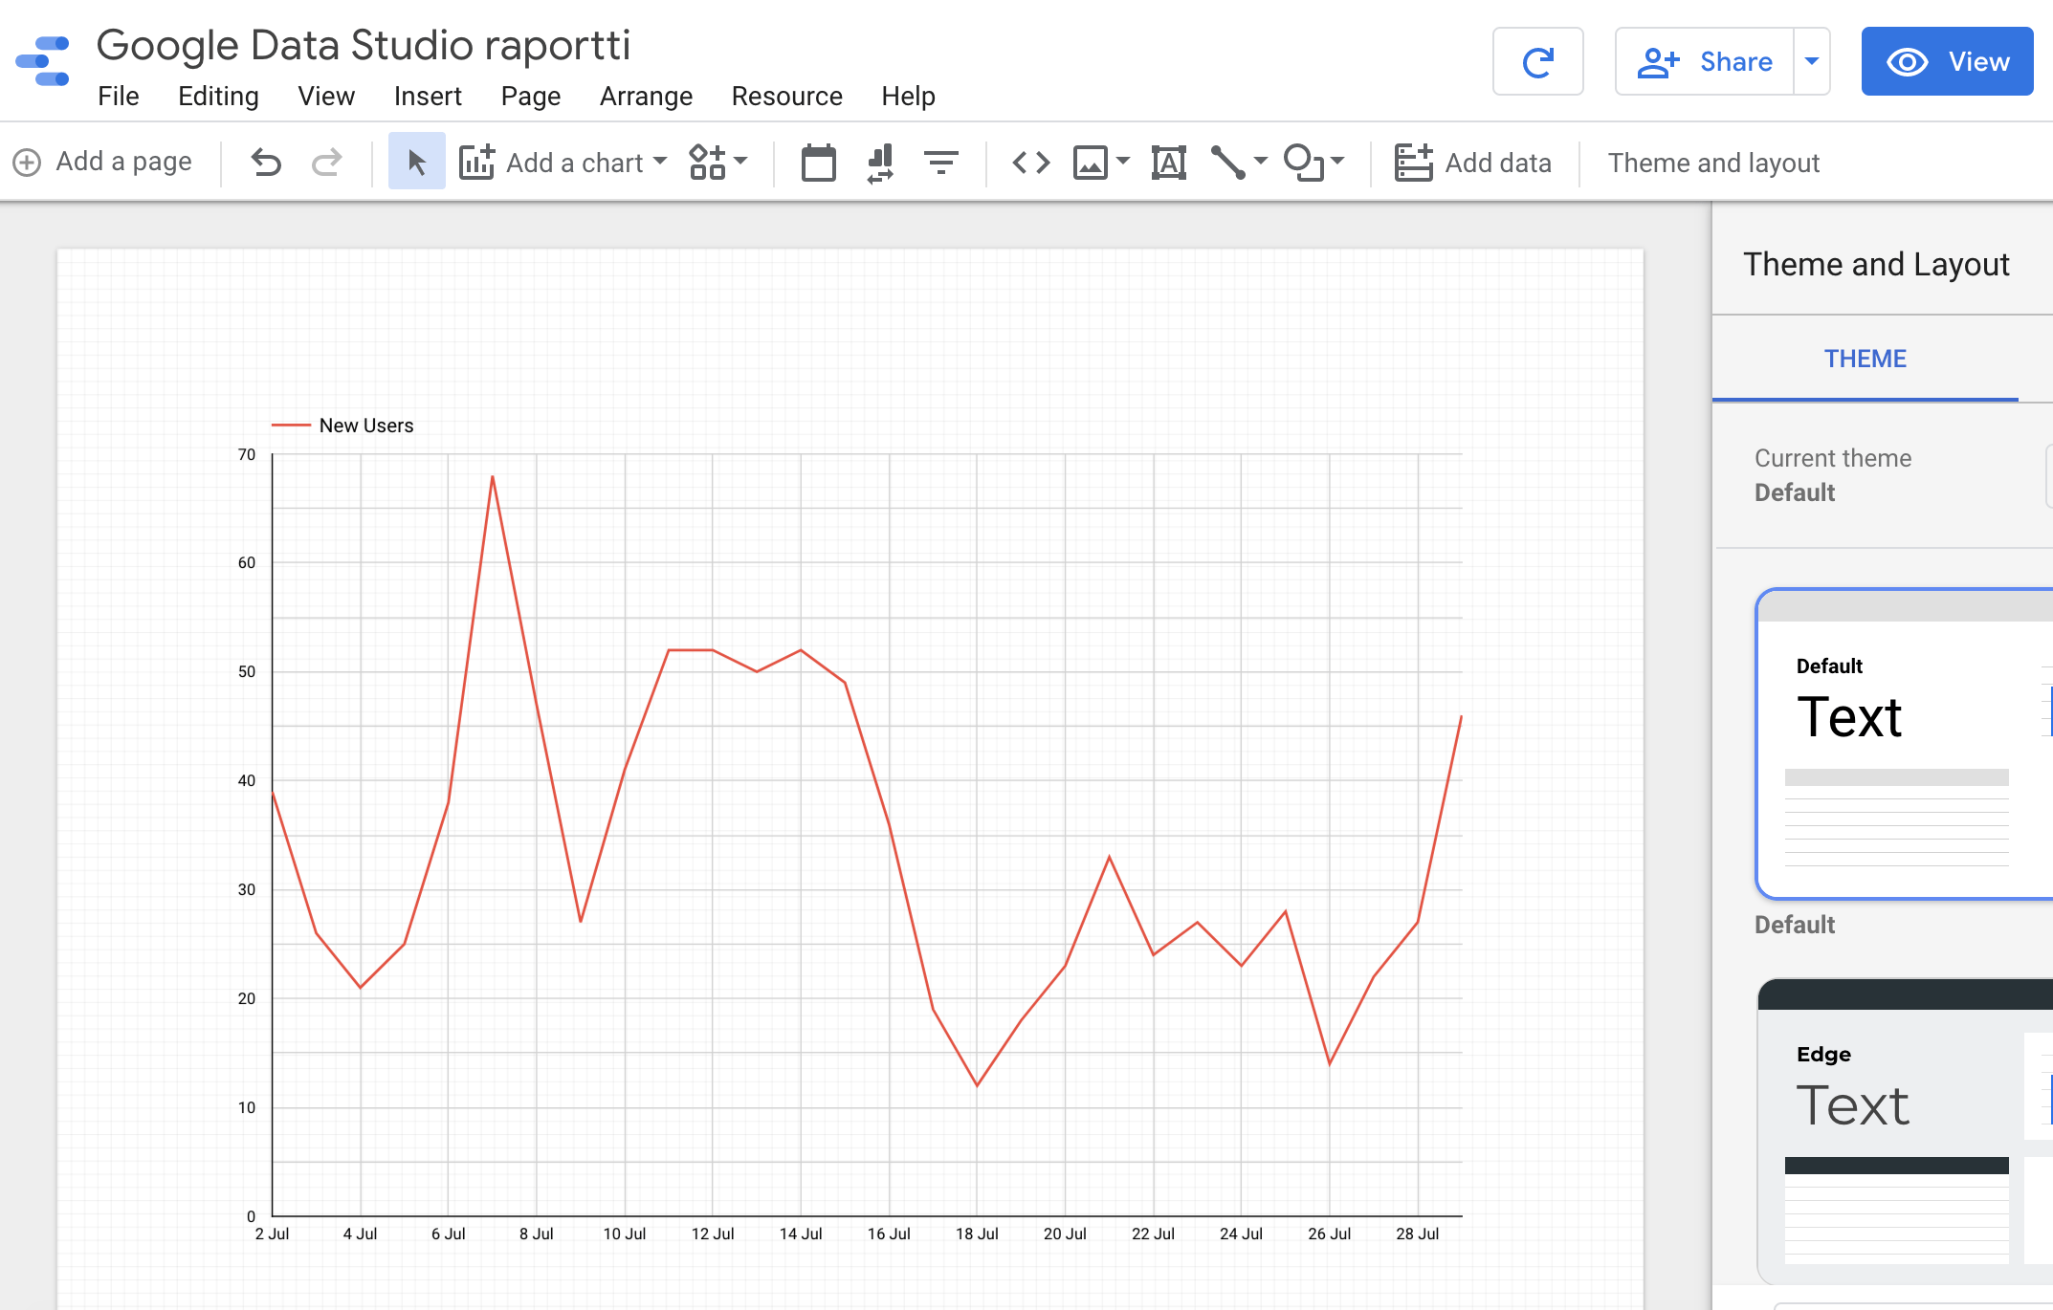
Task: Click the undo arrow icon
Action: [x=267, y=163]
